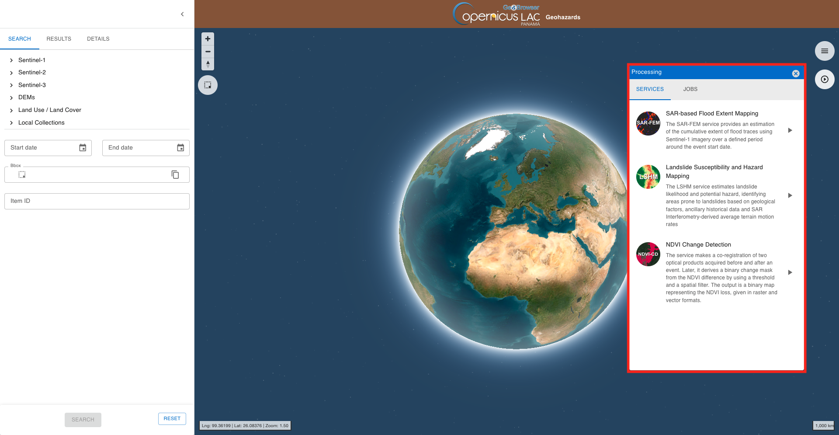Expand the Land Use / Land Cover group

[11, 111]
